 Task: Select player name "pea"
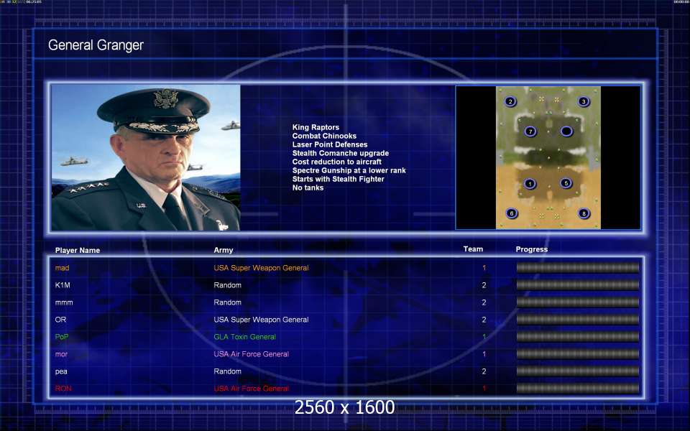[x=61, y=371]
